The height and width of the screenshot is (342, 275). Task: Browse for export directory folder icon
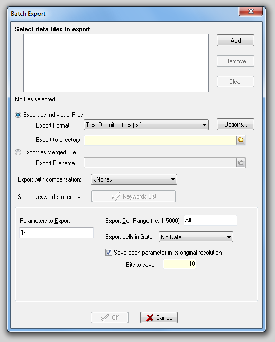pyautogui.click(x=241, y=140)
